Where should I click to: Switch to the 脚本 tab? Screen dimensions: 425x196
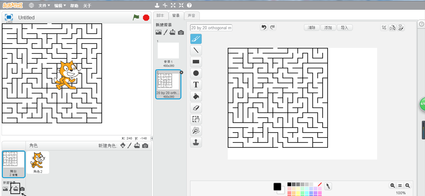[x=161, y=16]
